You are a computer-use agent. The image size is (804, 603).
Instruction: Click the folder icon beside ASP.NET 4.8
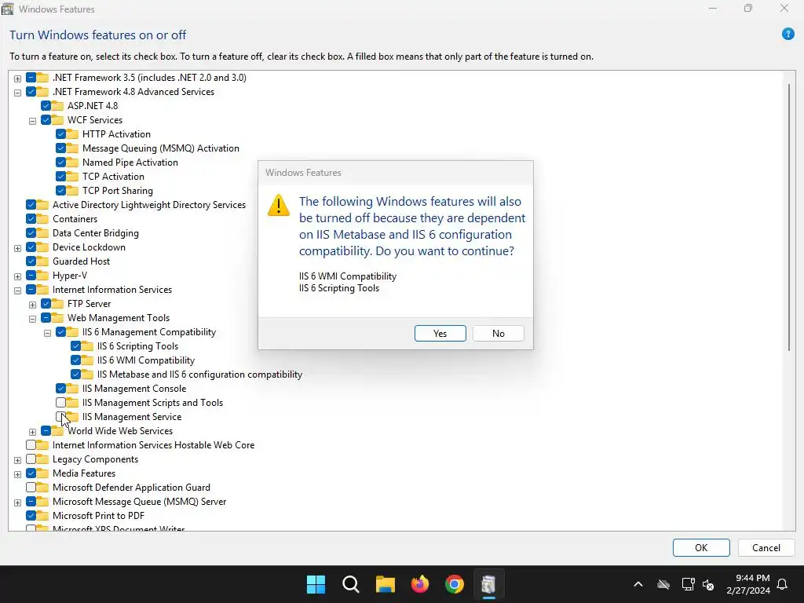58,106
